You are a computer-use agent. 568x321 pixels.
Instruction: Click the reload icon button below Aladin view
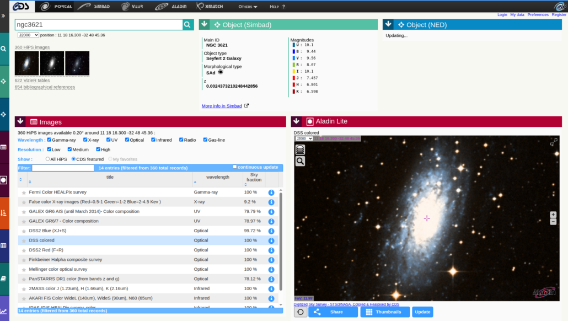tap(301, 312)
